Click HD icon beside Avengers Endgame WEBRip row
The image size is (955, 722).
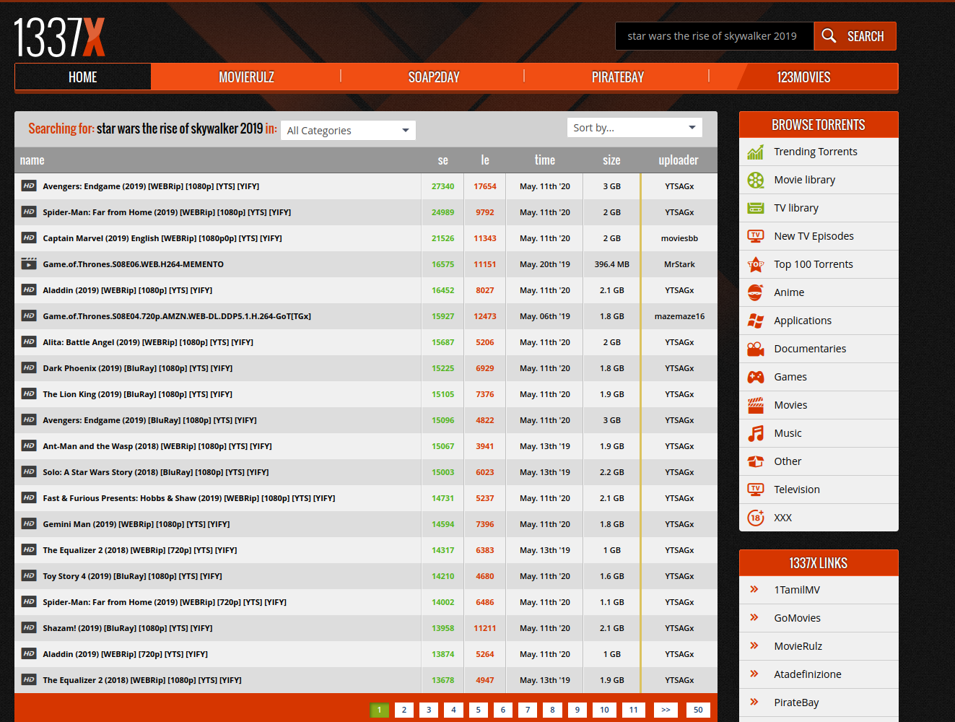point(29,186)
